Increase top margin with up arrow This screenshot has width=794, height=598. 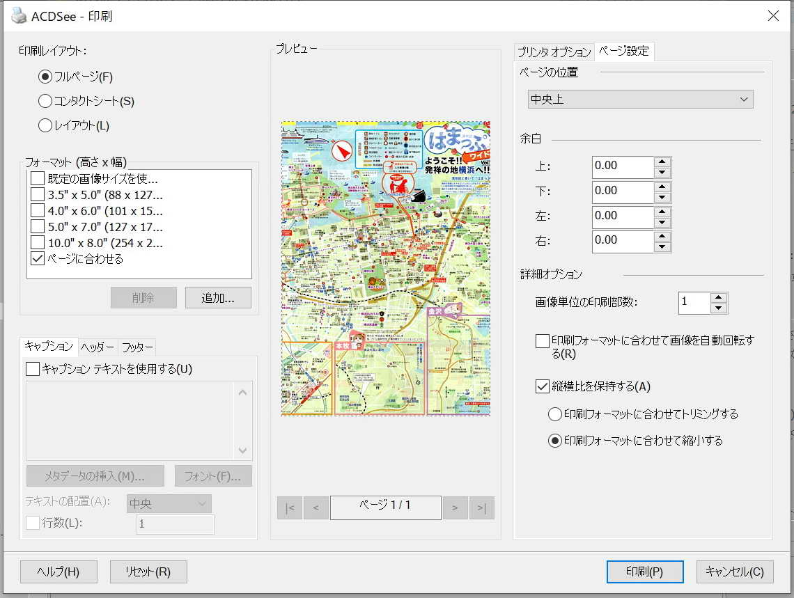pos(662,161)
